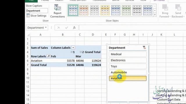
Task: Apply the yellow slicer style
Action: 105,10
